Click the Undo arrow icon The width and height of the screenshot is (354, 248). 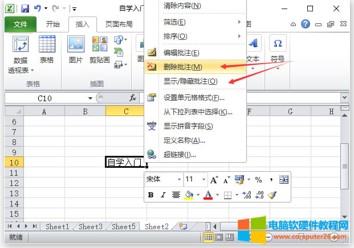(x=37, y=9)
